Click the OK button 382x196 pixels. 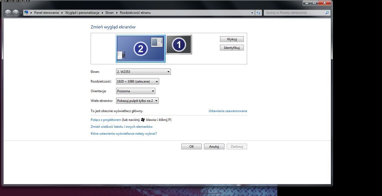pyautogui.click(x=192, y=147)
